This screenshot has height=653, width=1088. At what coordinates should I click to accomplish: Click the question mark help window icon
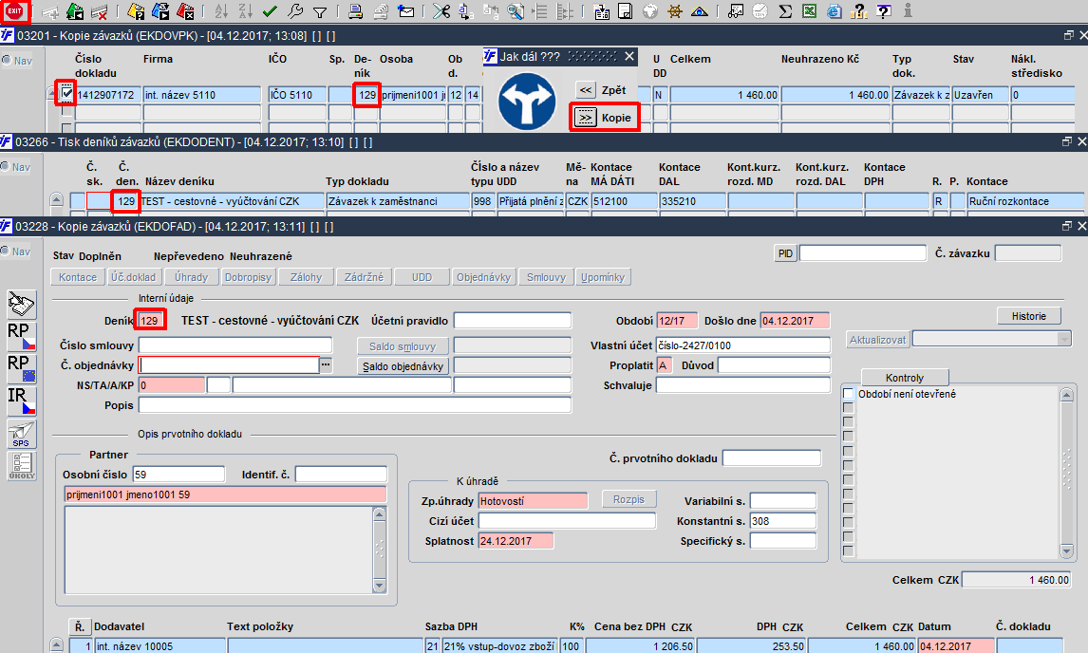click(883, 11)
